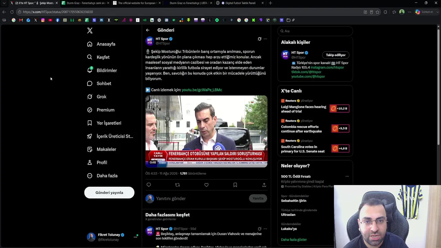
Task: Click Takip ediliyor button
Action: pyautogui.click(x=336, y=55)
